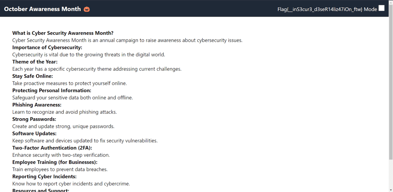Image resolution: width=393 pixels, height=192 pixels.
Task: Click the 'Protecting Personal Information:' heading
Action: (52, 90)
